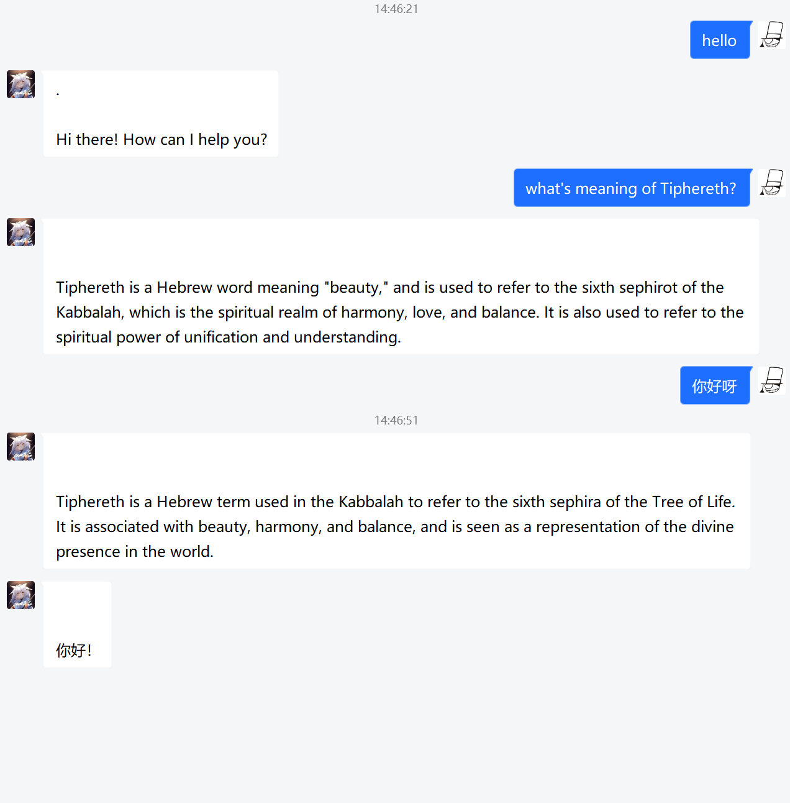
Task: Click the user avatar beside the "hello" message
Action: click(771, 35)
